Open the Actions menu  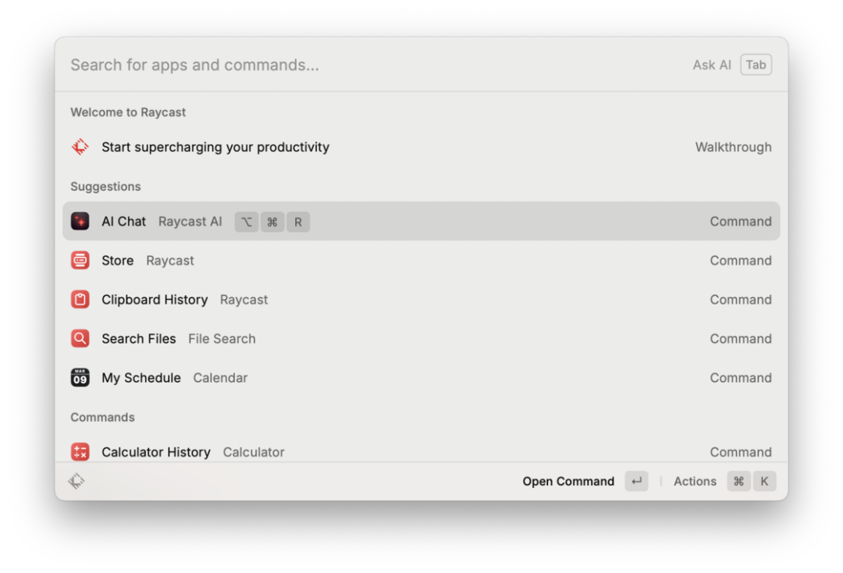[x=695, y=481]
